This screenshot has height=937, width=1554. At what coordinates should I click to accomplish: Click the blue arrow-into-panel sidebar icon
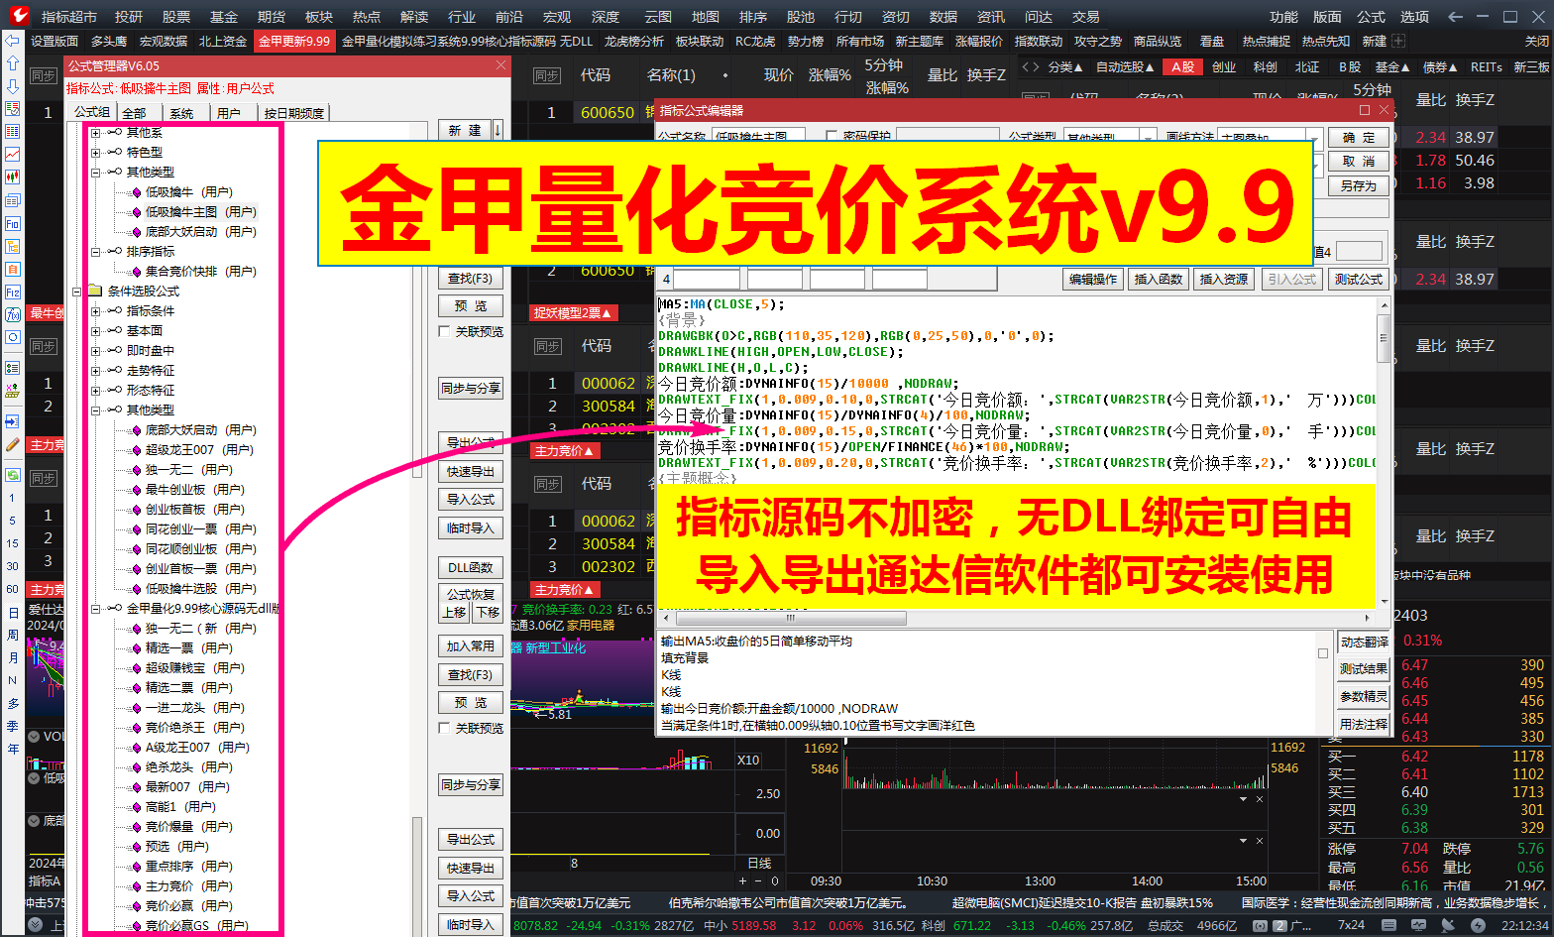click(x=12, y=421)
